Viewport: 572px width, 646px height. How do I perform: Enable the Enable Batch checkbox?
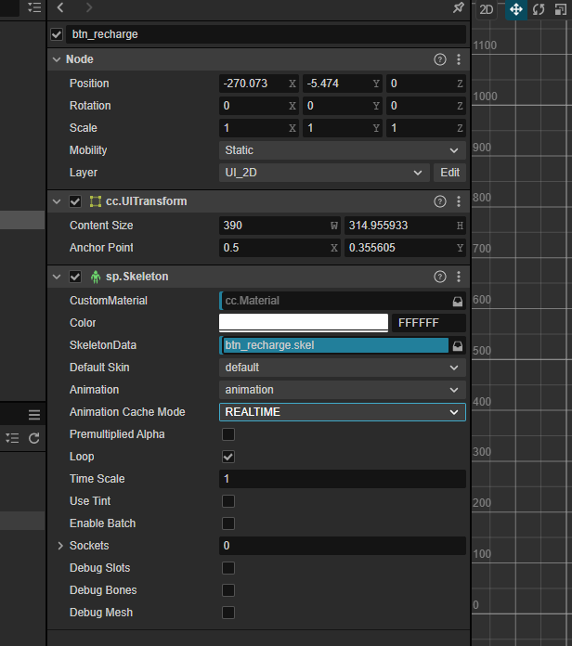pyautogui.click(x=228, y=523)
